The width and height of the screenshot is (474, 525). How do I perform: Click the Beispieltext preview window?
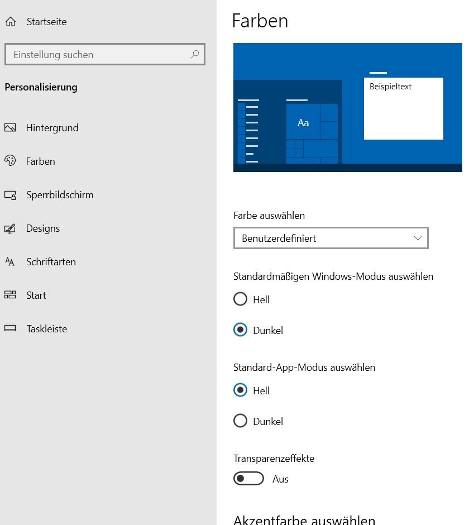point(403,108)
